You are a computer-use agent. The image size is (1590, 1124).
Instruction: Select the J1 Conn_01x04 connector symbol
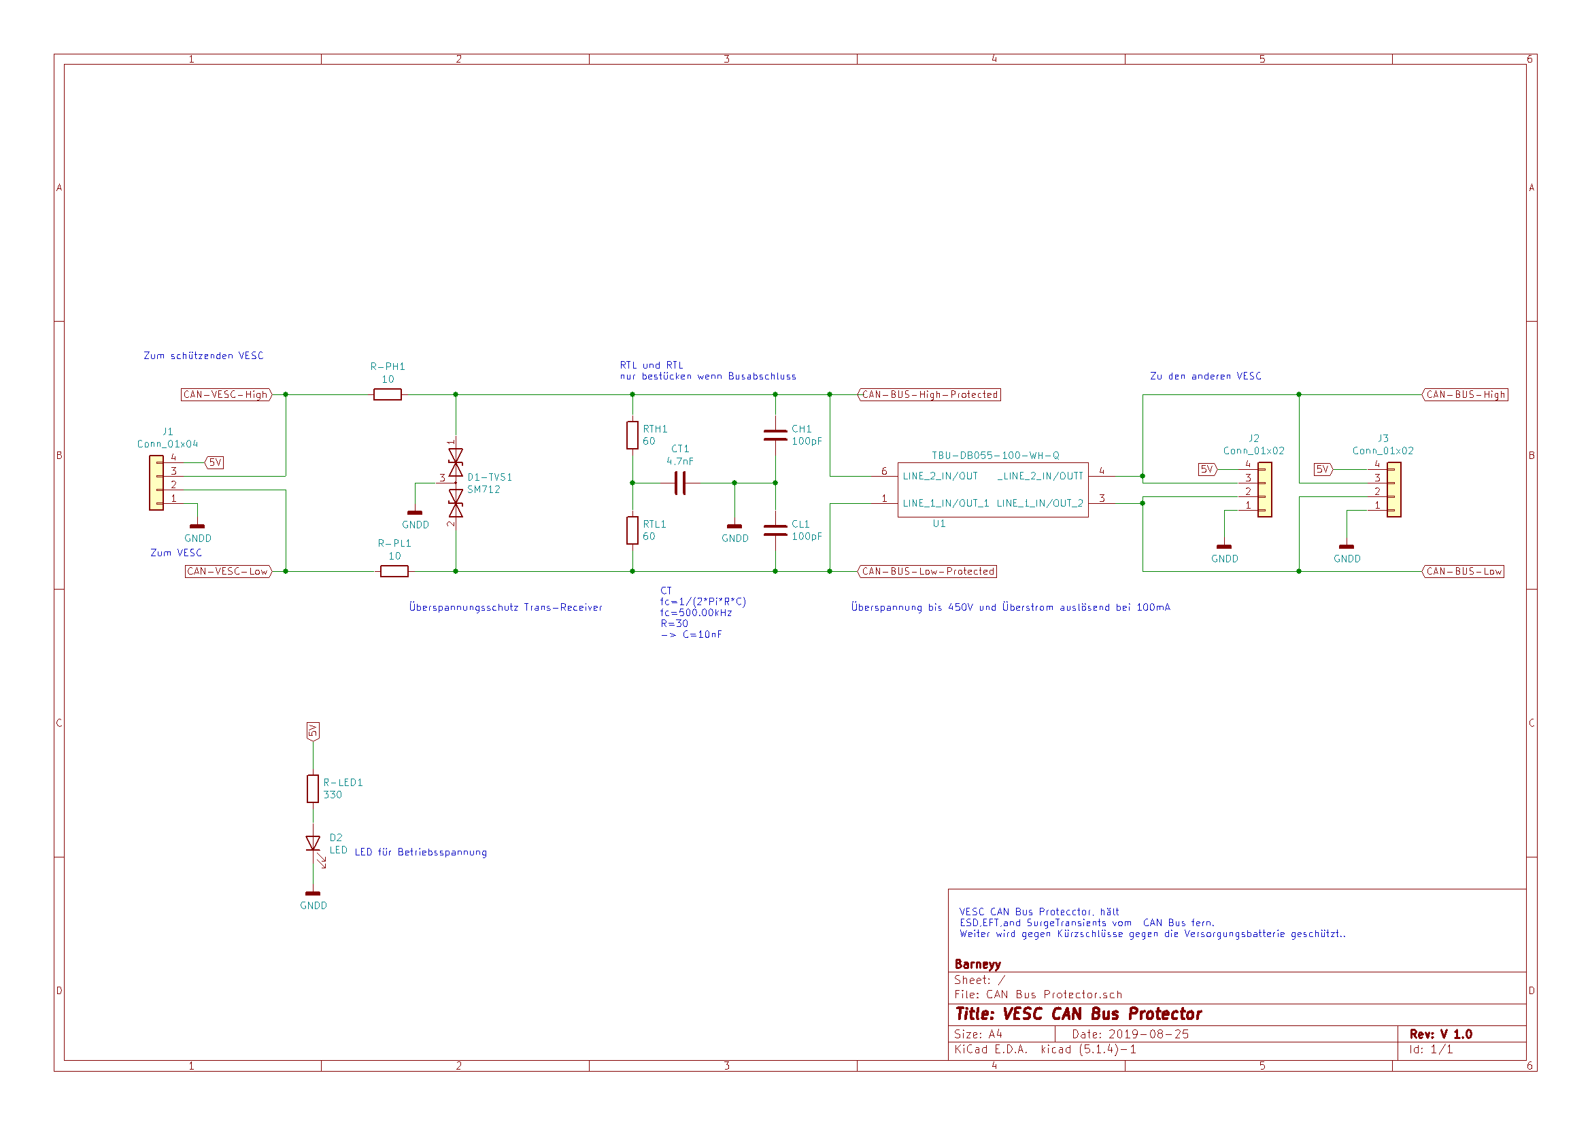pyautogui.click(x=156, y=483)
